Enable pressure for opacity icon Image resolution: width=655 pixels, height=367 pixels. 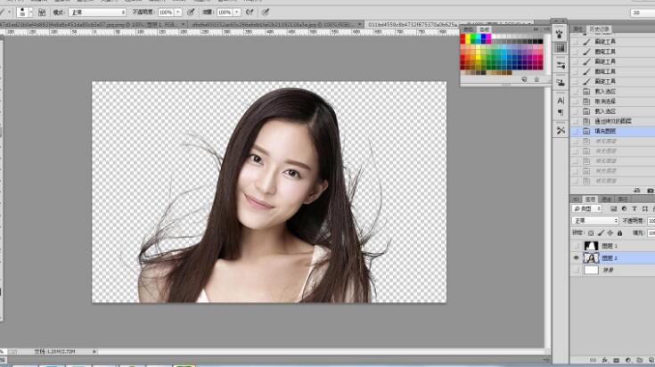[191, 12]
